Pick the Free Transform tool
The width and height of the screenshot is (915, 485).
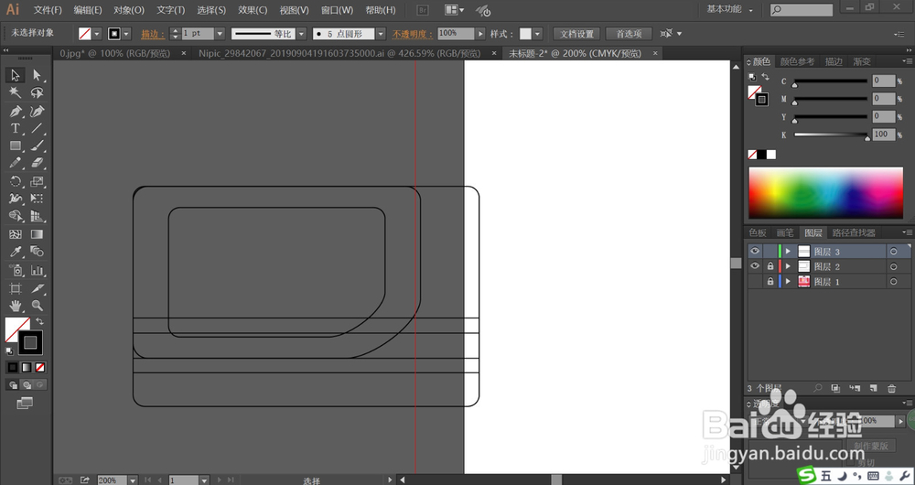tap(37, 199)
